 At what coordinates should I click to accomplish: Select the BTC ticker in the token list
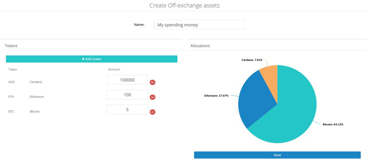11,112
